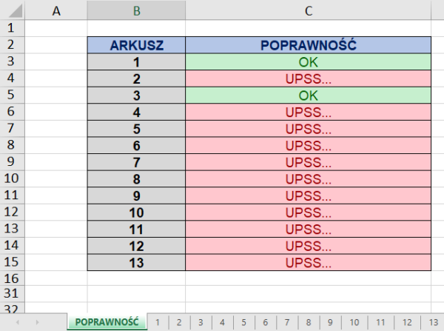Select column B header
The image size is (444, 331).
[x=136, y=10]
